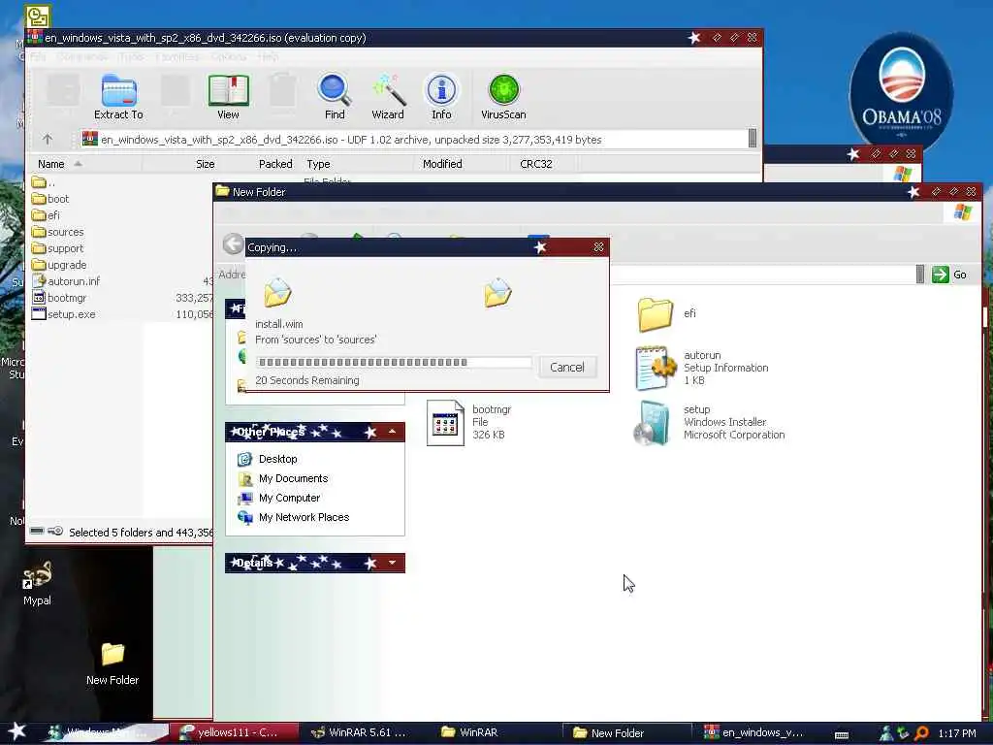The height and width of the screenshot is (745, 993).
Task: Click the Obama '08 desktop gadget
Action: click(901, 90)
